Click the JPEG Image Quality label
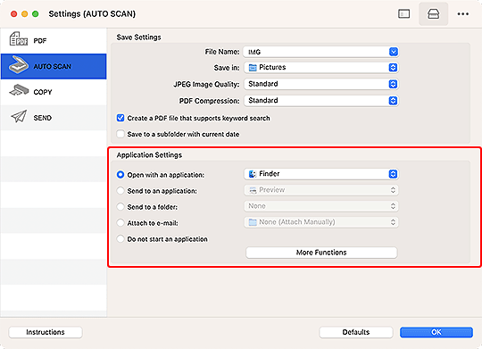482x349 pixels. click(206, 84)
